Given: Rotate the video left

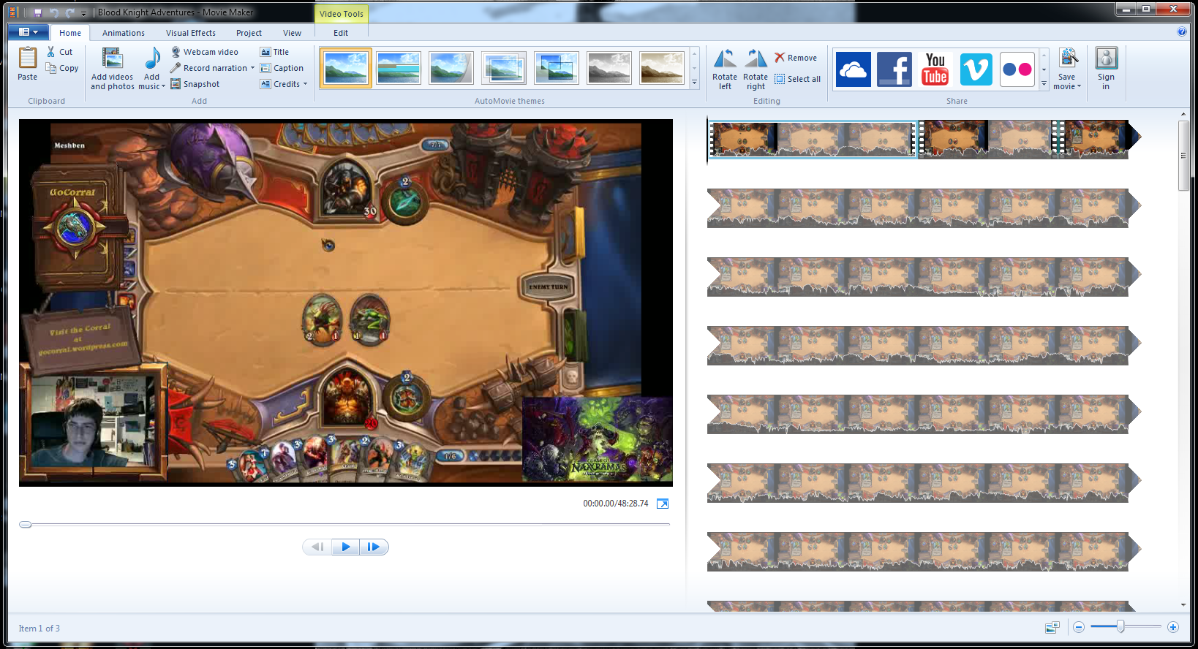Looking at the screenshot, I should 724,59.
